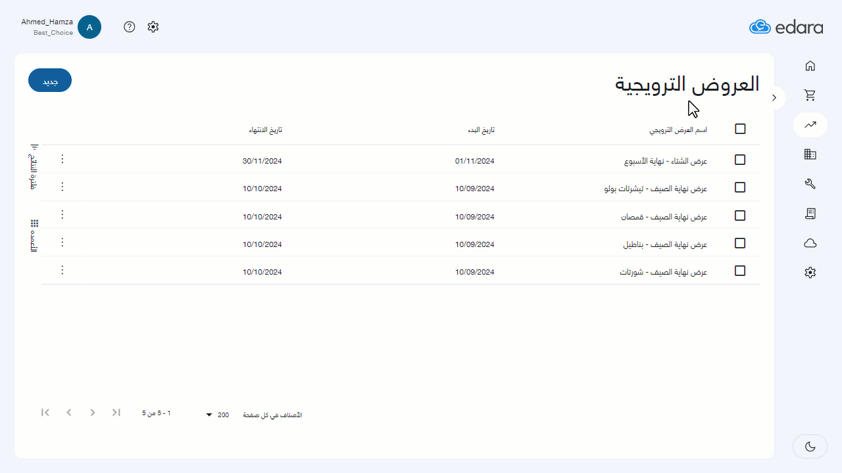This screenshot has height=473, width=842.
Task: Open the three-dot menu for عرض الشتاء - نهاية الأسبوع
Action: (62, 159)
